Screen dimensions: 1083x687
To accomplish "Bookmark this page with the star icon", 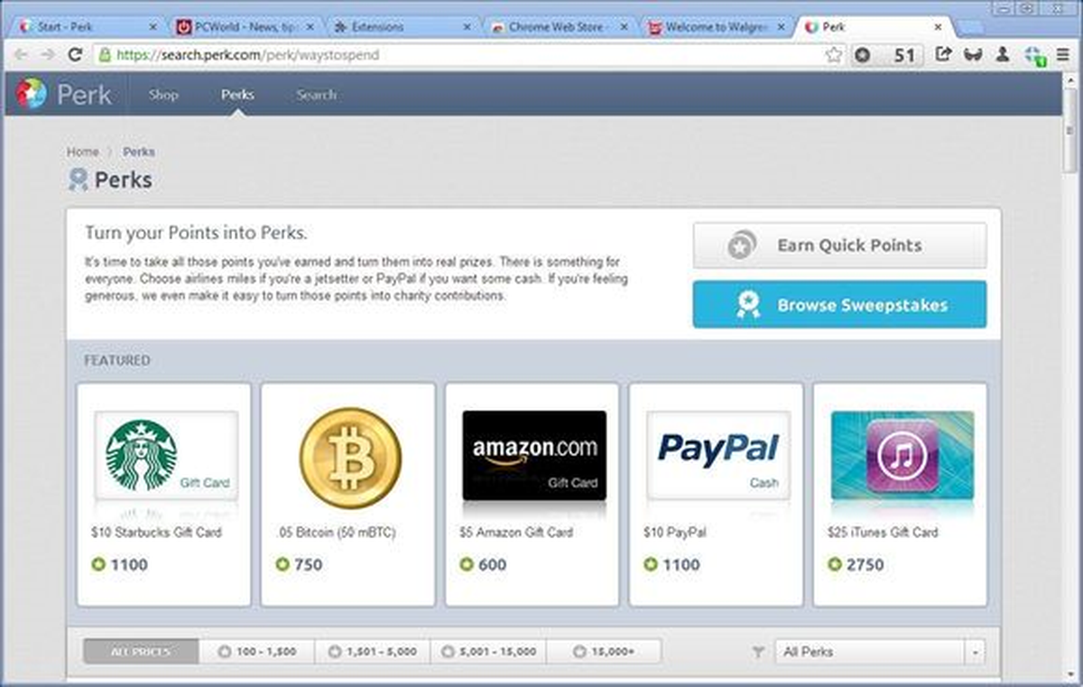I will [x=834, y=55].
